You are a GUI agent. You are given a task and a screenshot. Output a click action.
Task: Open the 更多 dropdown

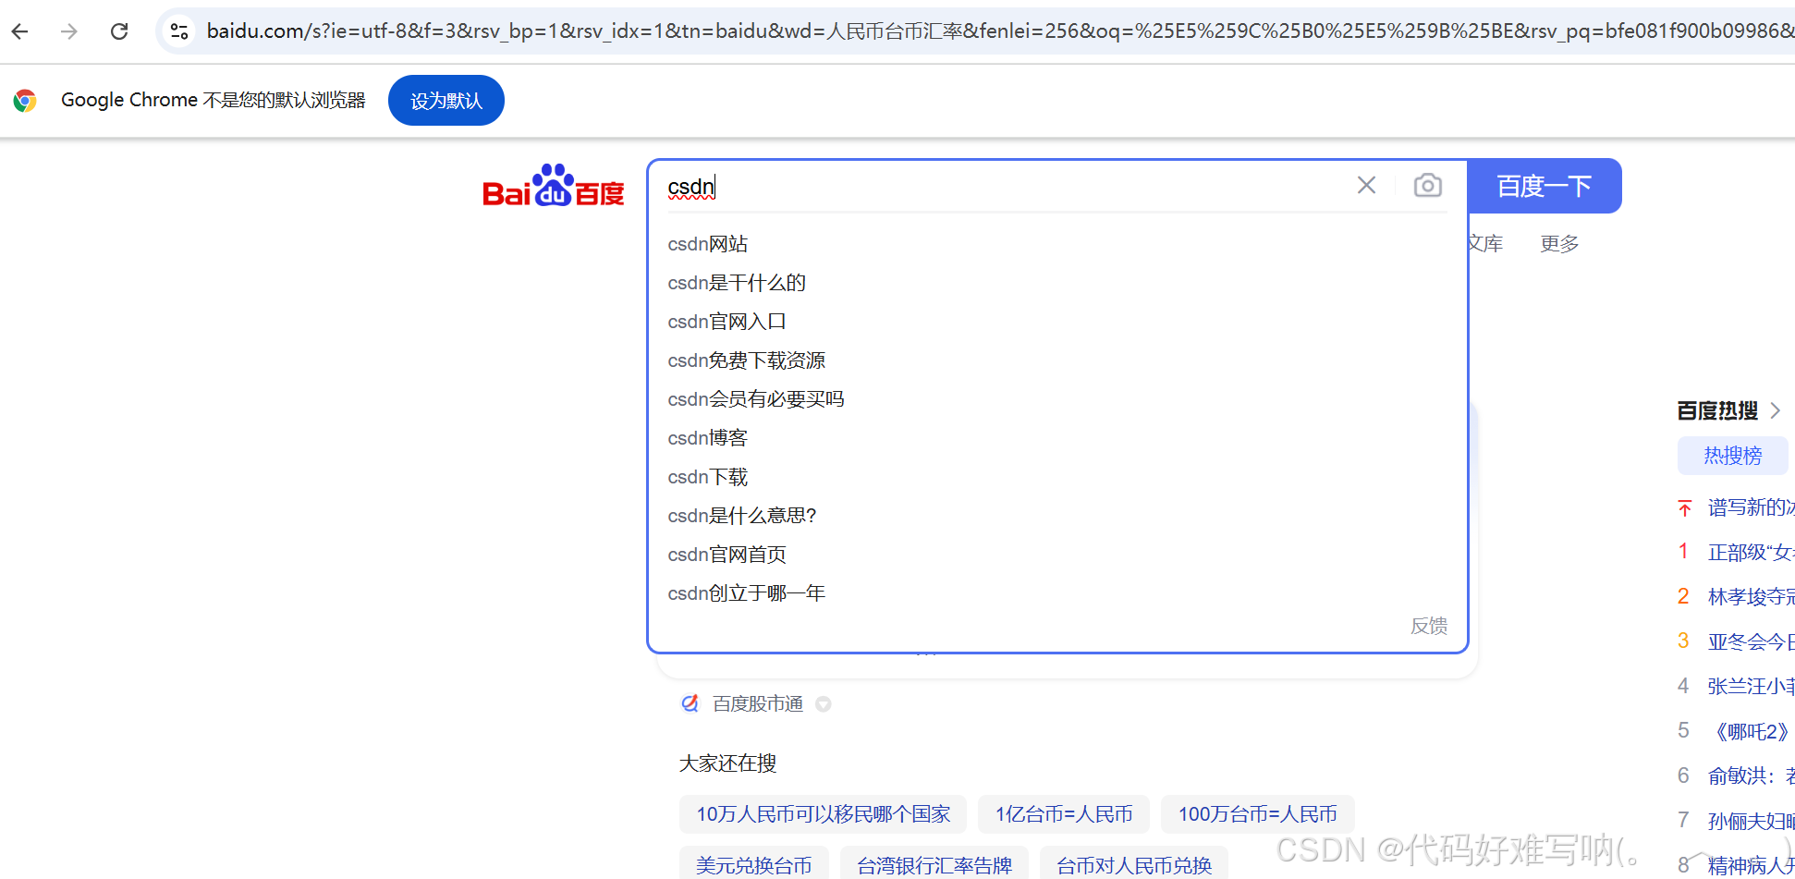1559,242
